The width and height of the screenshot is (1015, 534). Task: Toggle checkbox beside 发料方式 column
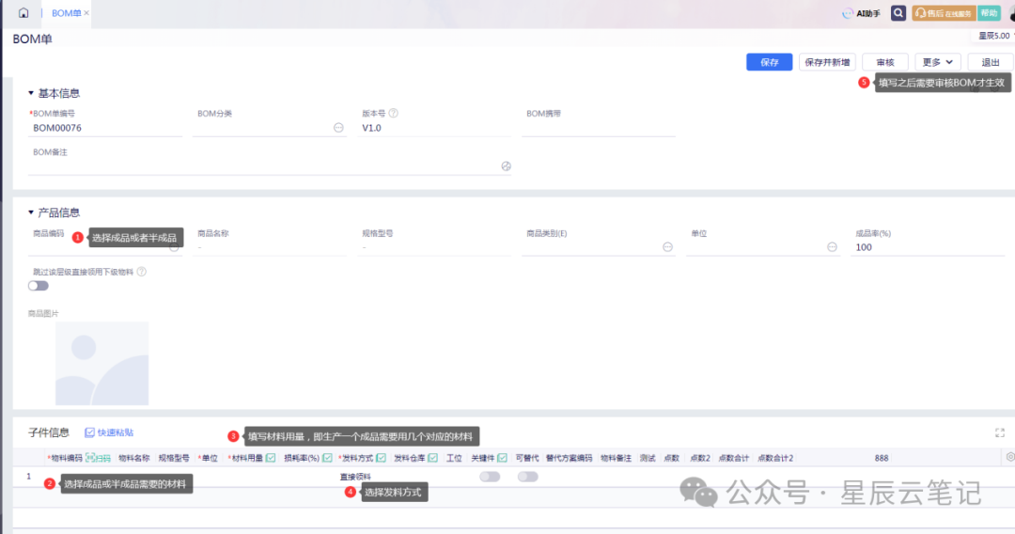tap(381, 458)
